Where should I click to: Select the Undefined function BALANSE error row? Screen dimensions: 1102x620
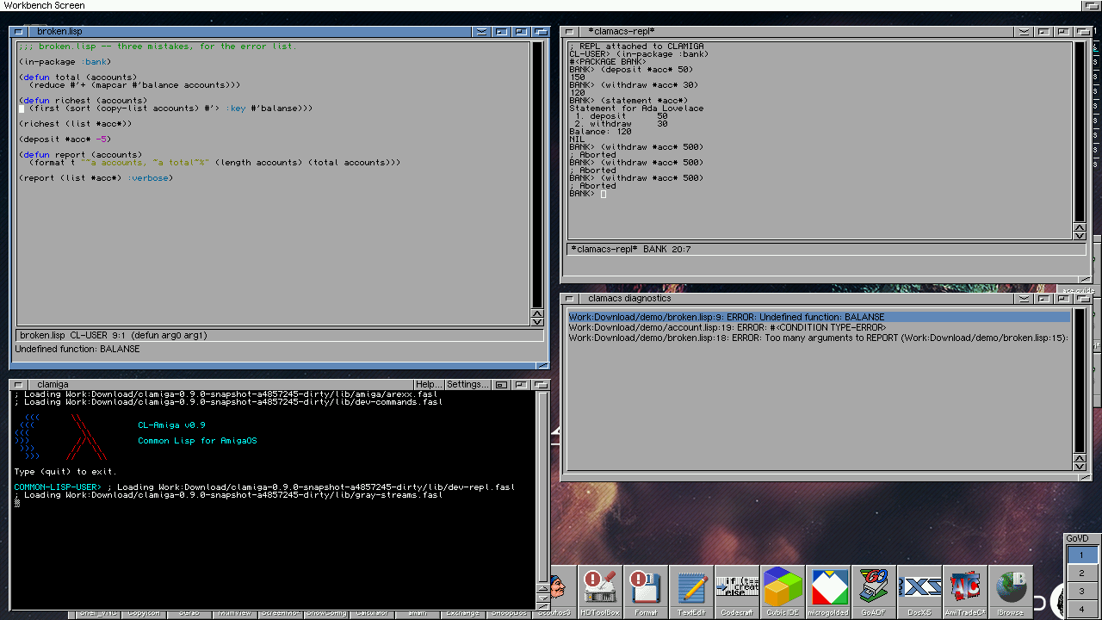(819, 317)
